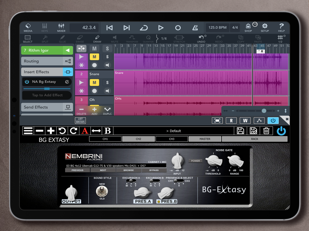Switch to the CH3 tab

[171, 139]
